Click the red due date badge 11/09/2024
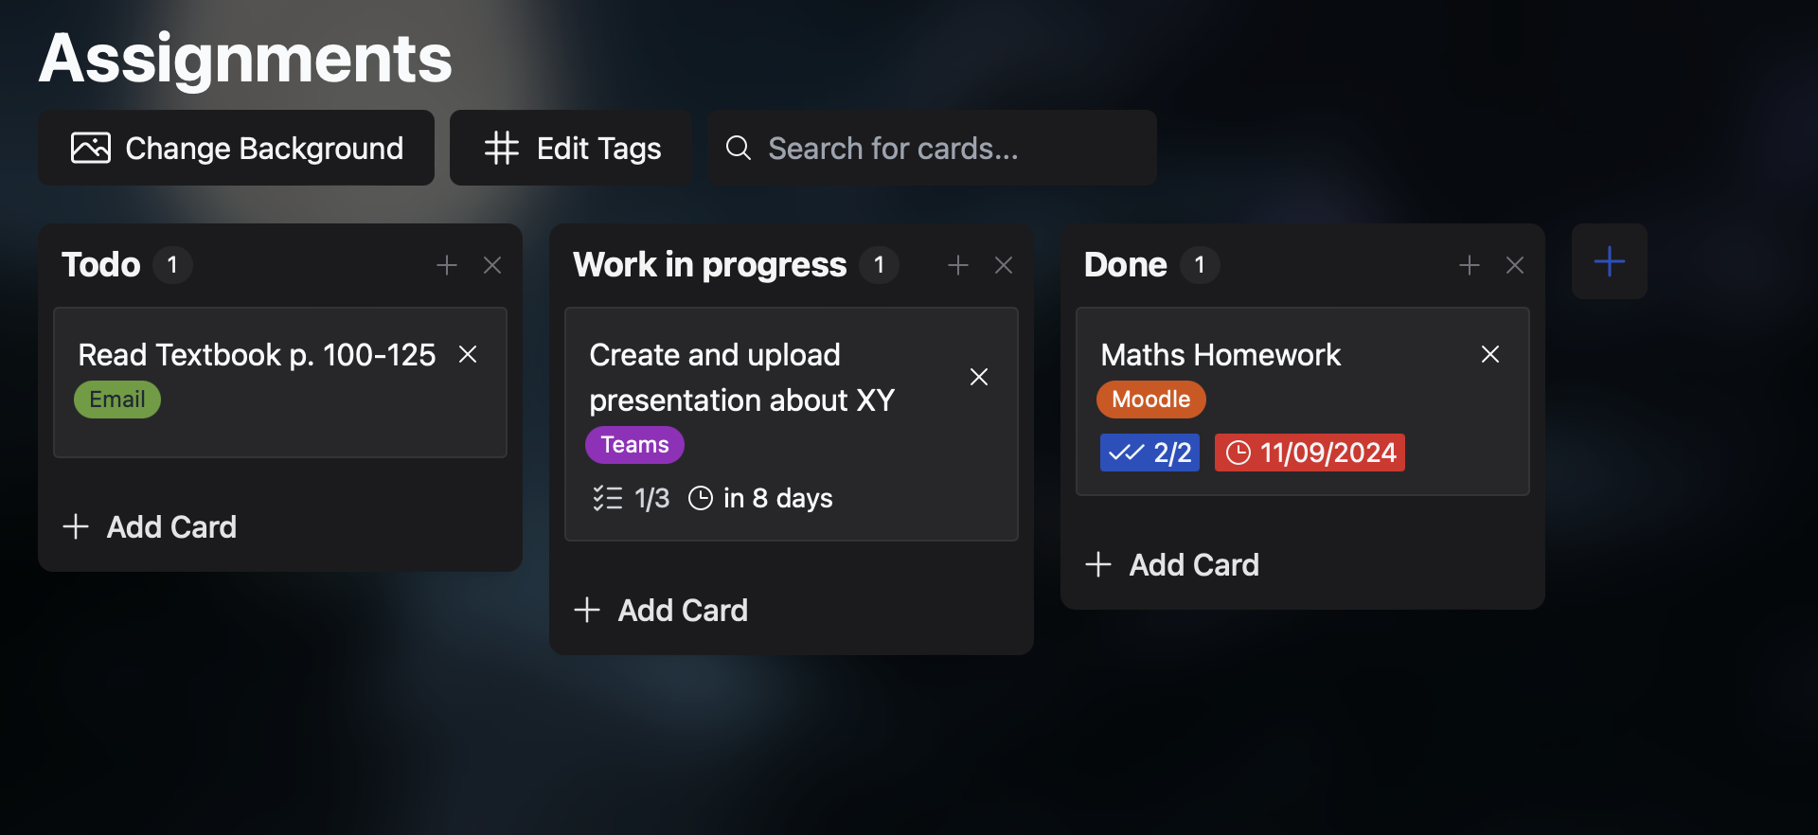 (1309, 452)
